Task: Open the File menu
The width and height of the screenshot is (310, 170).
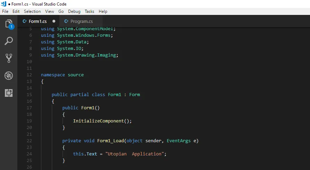Action: (x=5, y=11)
